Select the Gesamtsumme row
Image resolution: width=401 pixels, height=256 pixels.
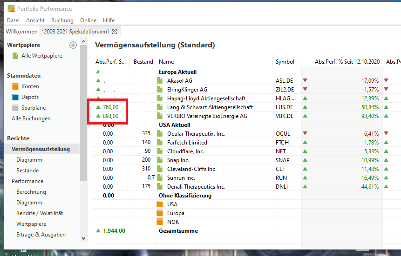(x=178, y=231)
